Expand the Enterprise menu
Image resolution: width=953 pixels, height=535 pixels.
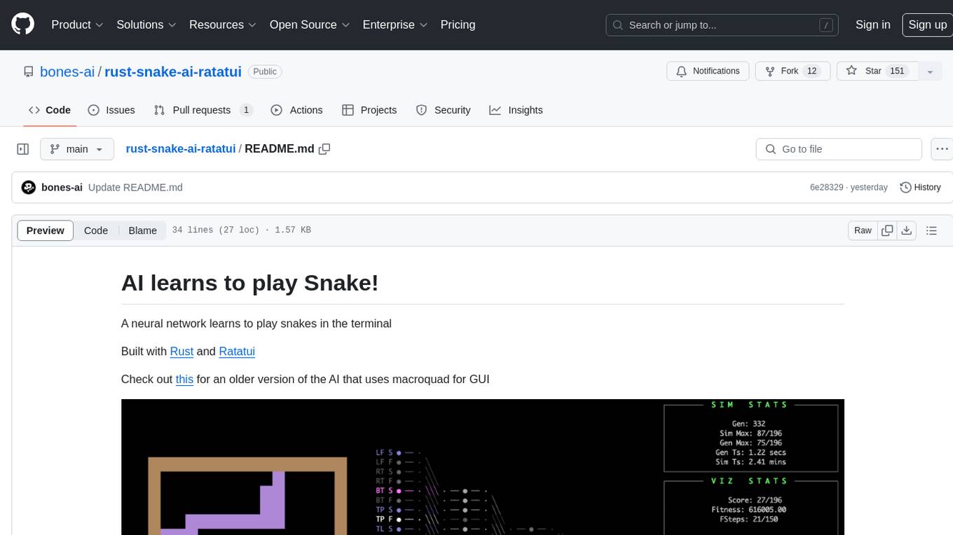tap(395, 25)
